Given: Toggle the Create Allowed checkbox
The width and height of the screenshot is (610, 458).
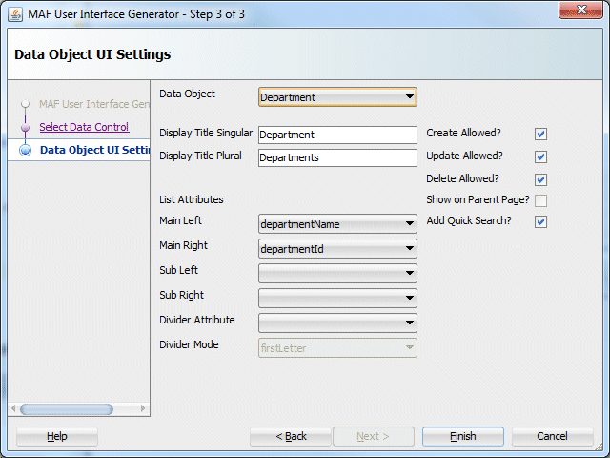Looking at the screenshot, I should coord(540,134).
